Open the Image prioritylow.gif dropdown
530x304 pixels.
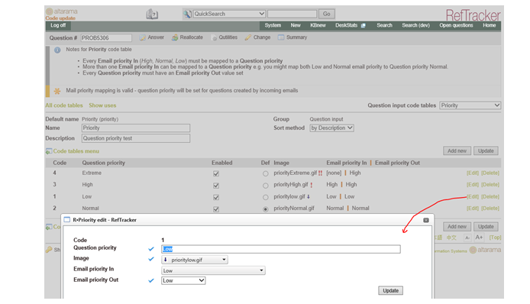(x=194, y=260)
